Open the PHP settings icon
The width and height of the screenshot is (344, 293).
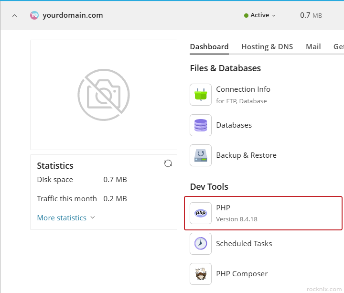pos(201,213)
